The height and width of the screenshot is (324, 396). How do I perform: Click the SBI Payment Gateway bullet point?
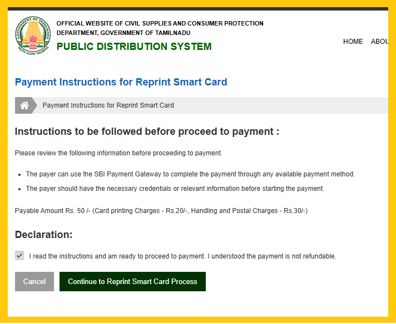[x=190, y=174]
